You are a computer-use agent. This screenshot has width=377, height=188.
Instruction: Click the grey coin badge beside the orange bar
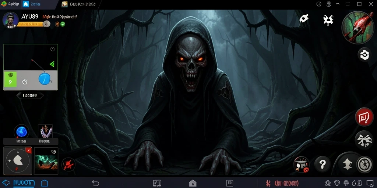[x=47, y=24]
